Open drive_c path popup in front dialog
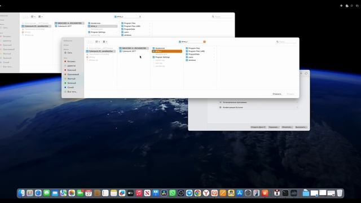 192,42
